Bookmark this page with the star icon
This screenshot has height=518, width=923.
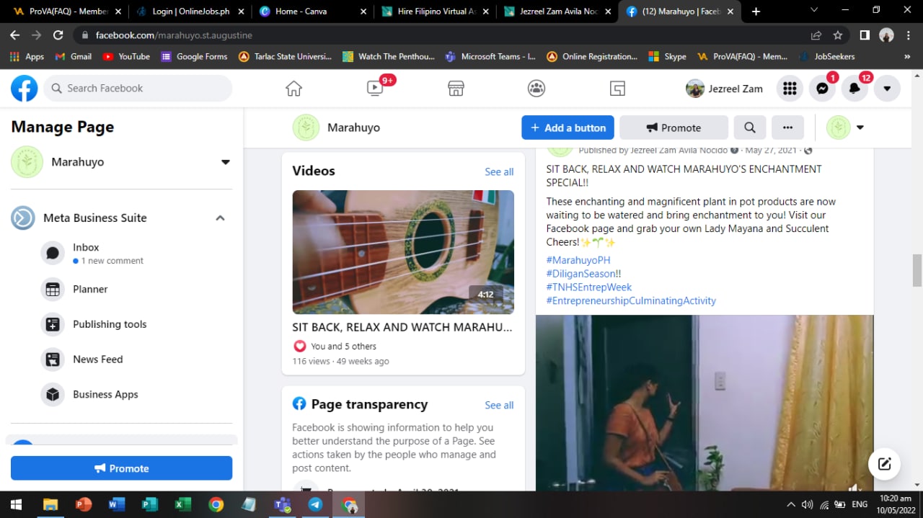tap(838, 35)
